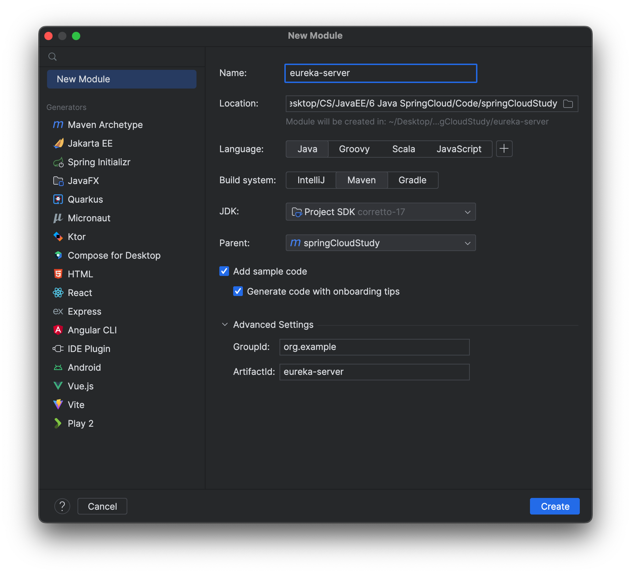
Task: Open the folder browser for Location
Action: tap(568, 103)
